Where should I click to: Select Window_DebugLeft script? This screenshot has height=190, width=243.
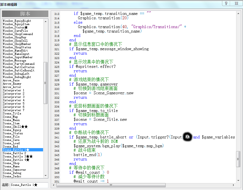pyautogui.click(x=16, y=74)
